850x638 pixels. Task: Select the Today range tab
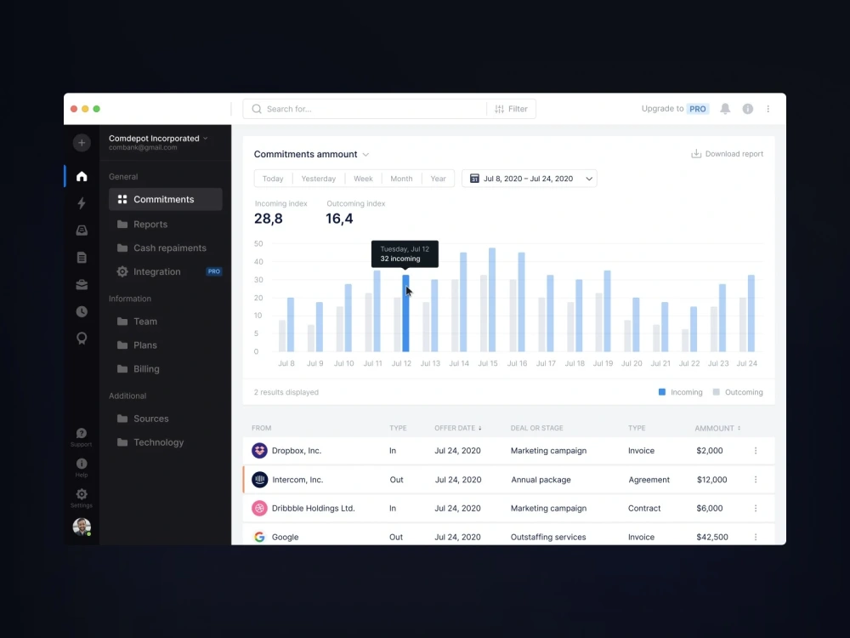pyautogui.click(x=273, y=179)
